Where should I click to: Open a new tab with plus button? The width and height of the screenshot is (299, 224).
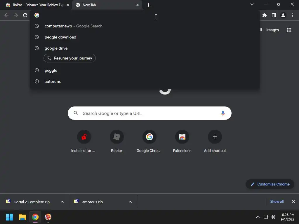(x=149, y=5)
